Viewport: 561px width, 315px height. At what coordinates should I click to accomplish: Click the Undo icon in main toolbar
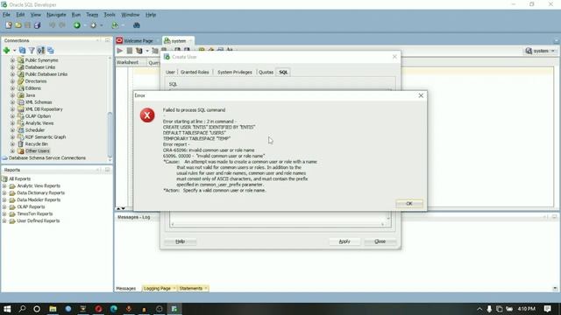click(x=53, y=25)
